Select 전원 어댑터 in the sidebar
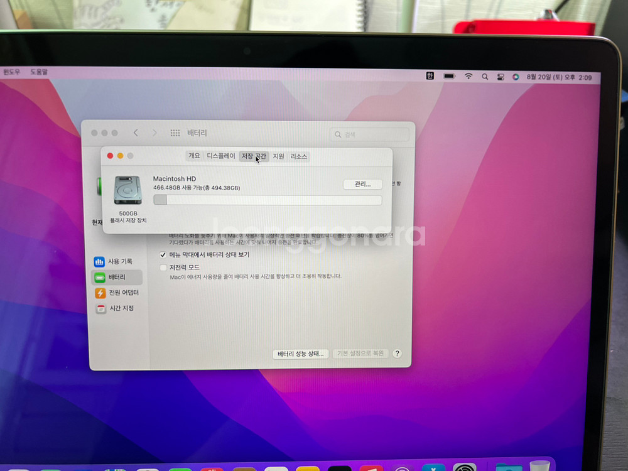Image resolution: width=628 pixels, height=471 pixels. click(x=117, y=293)
